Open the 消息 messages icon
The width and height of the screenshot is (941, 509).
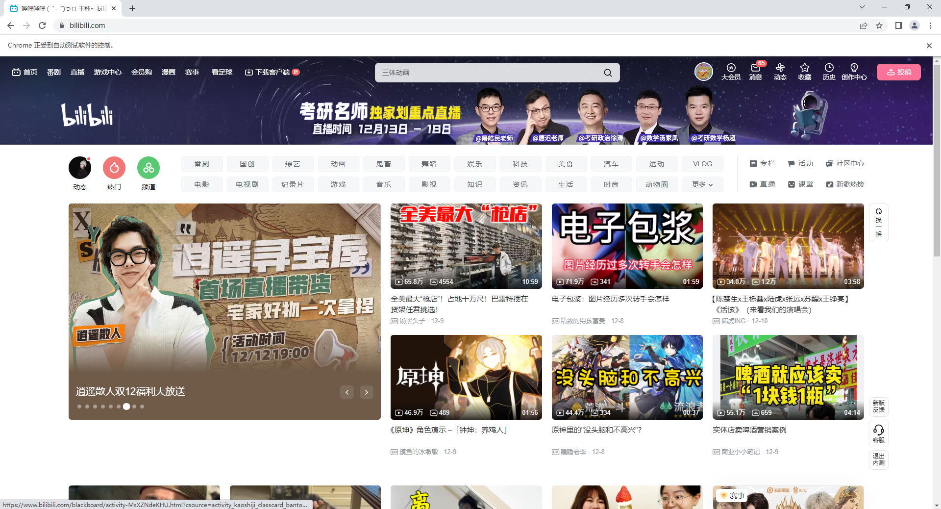[755, 72]
